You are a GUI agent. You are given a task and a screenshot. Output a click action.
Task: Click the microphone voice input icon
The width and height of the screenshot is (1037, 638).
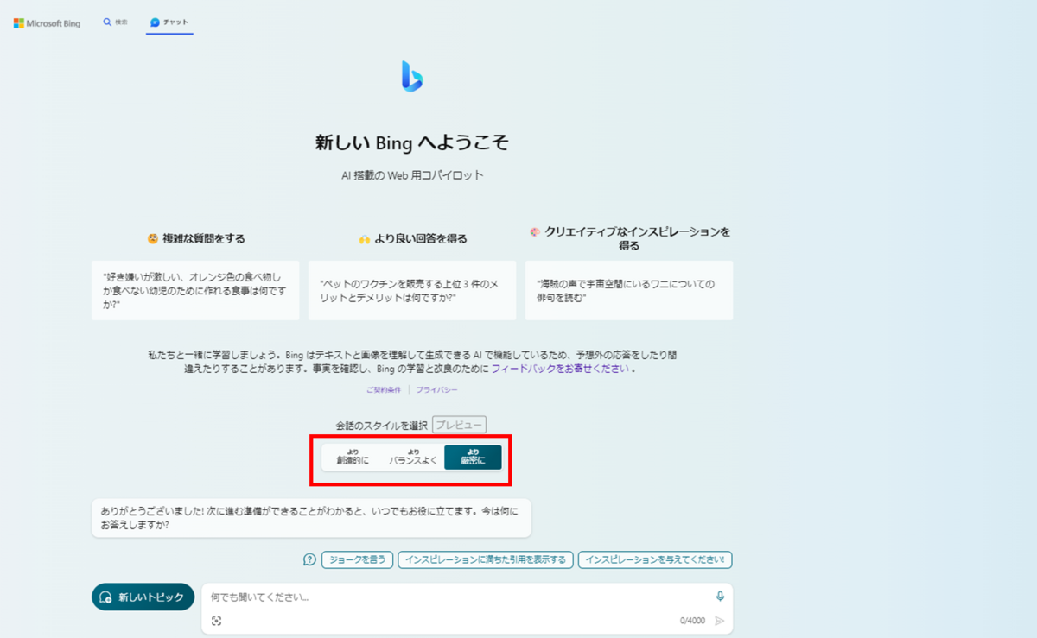click(720, 596)
